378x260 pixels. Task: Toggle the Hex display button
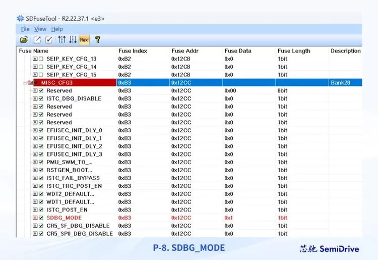point(84,39)
